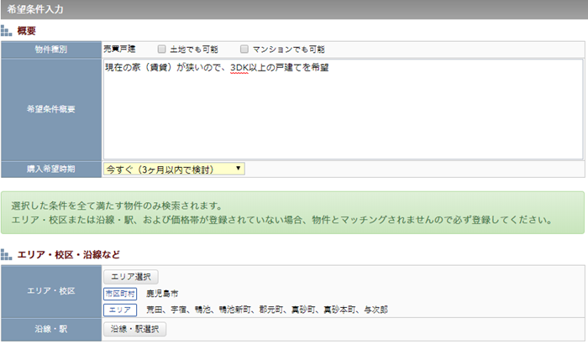Click the grid icon beside 概要 heading
Viewport: 588px width, 344px height.
(7, 31)
